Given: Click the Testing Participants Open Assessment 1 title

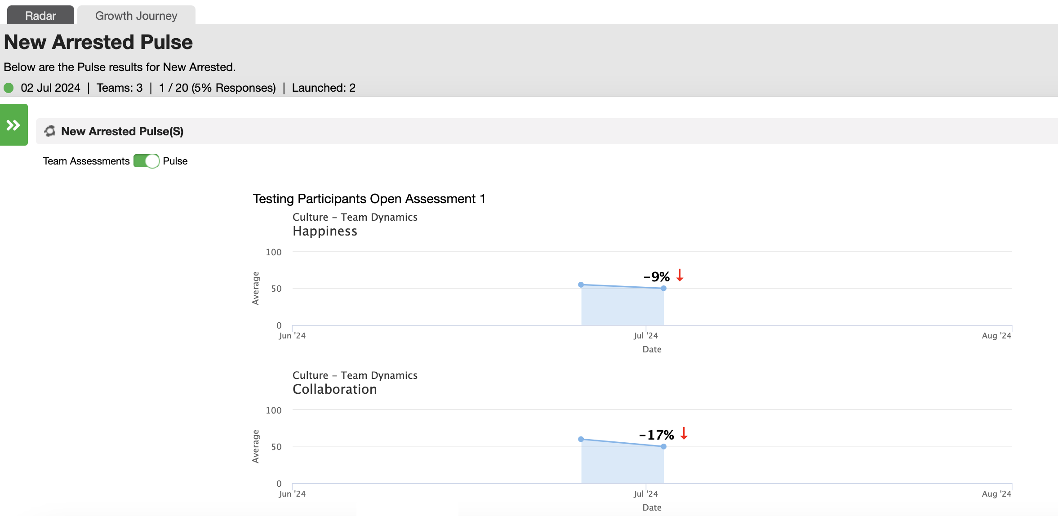Looking at the screenshot, I should (369, 199).
